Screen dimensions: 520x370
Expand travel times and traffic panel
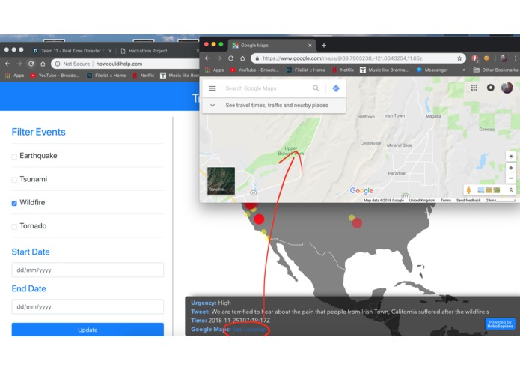[274, 105]
